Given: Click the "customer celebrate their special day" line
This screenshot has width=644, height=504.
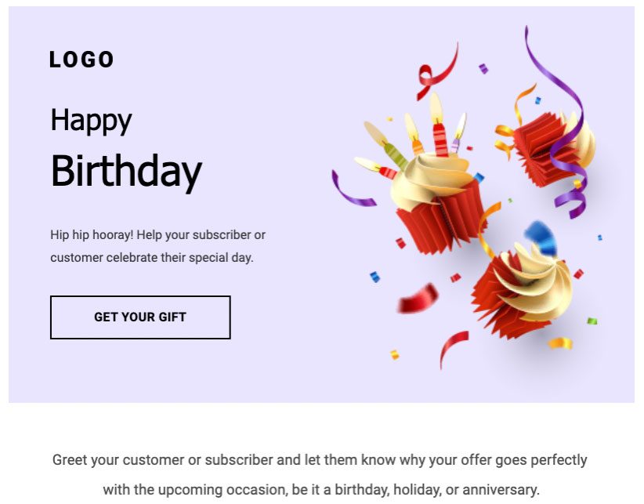Looking at the screenshot, I should point(152,257).
